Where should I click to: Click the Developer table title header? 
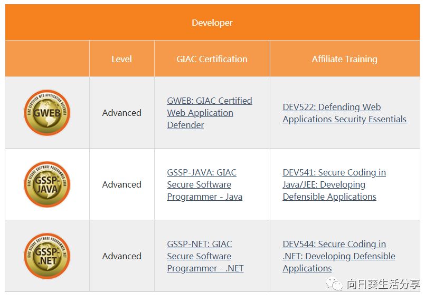[212, 22]
